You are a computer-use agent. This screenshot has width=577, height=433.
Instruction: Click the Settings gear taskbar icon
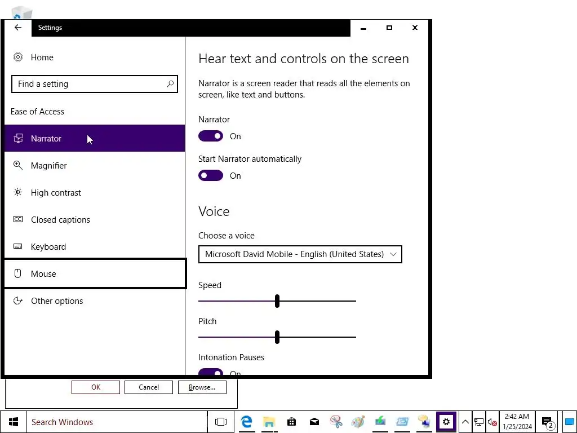coord(446,422)
